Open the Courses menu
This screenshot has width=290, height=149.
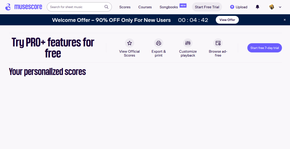click(x=145, y=7)
